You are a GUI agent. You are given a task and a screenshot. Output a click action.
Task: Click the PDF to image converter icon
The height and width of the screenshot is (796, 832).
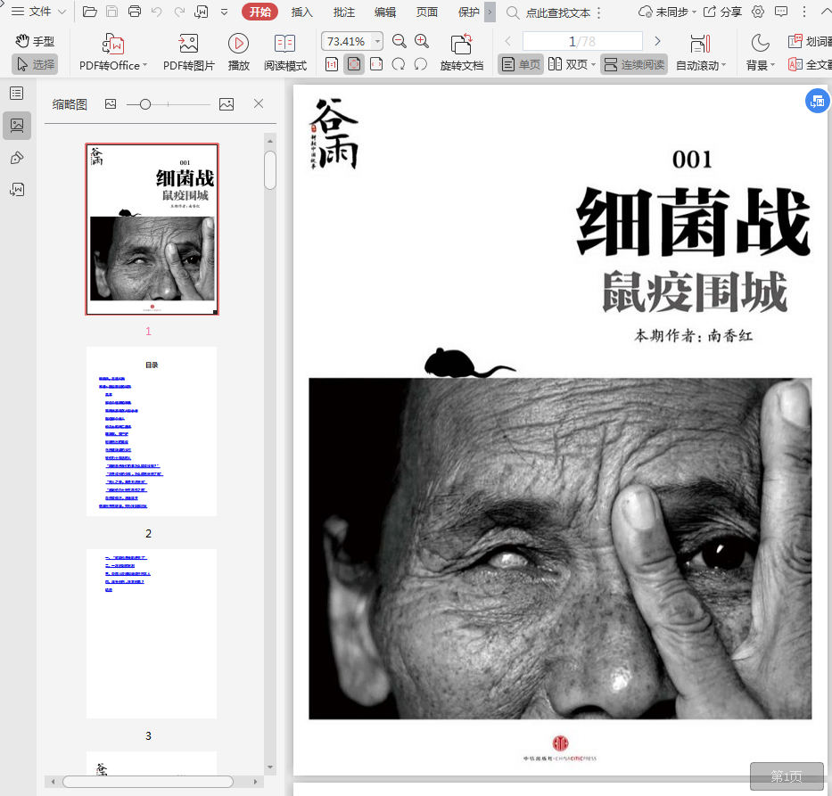188,44
